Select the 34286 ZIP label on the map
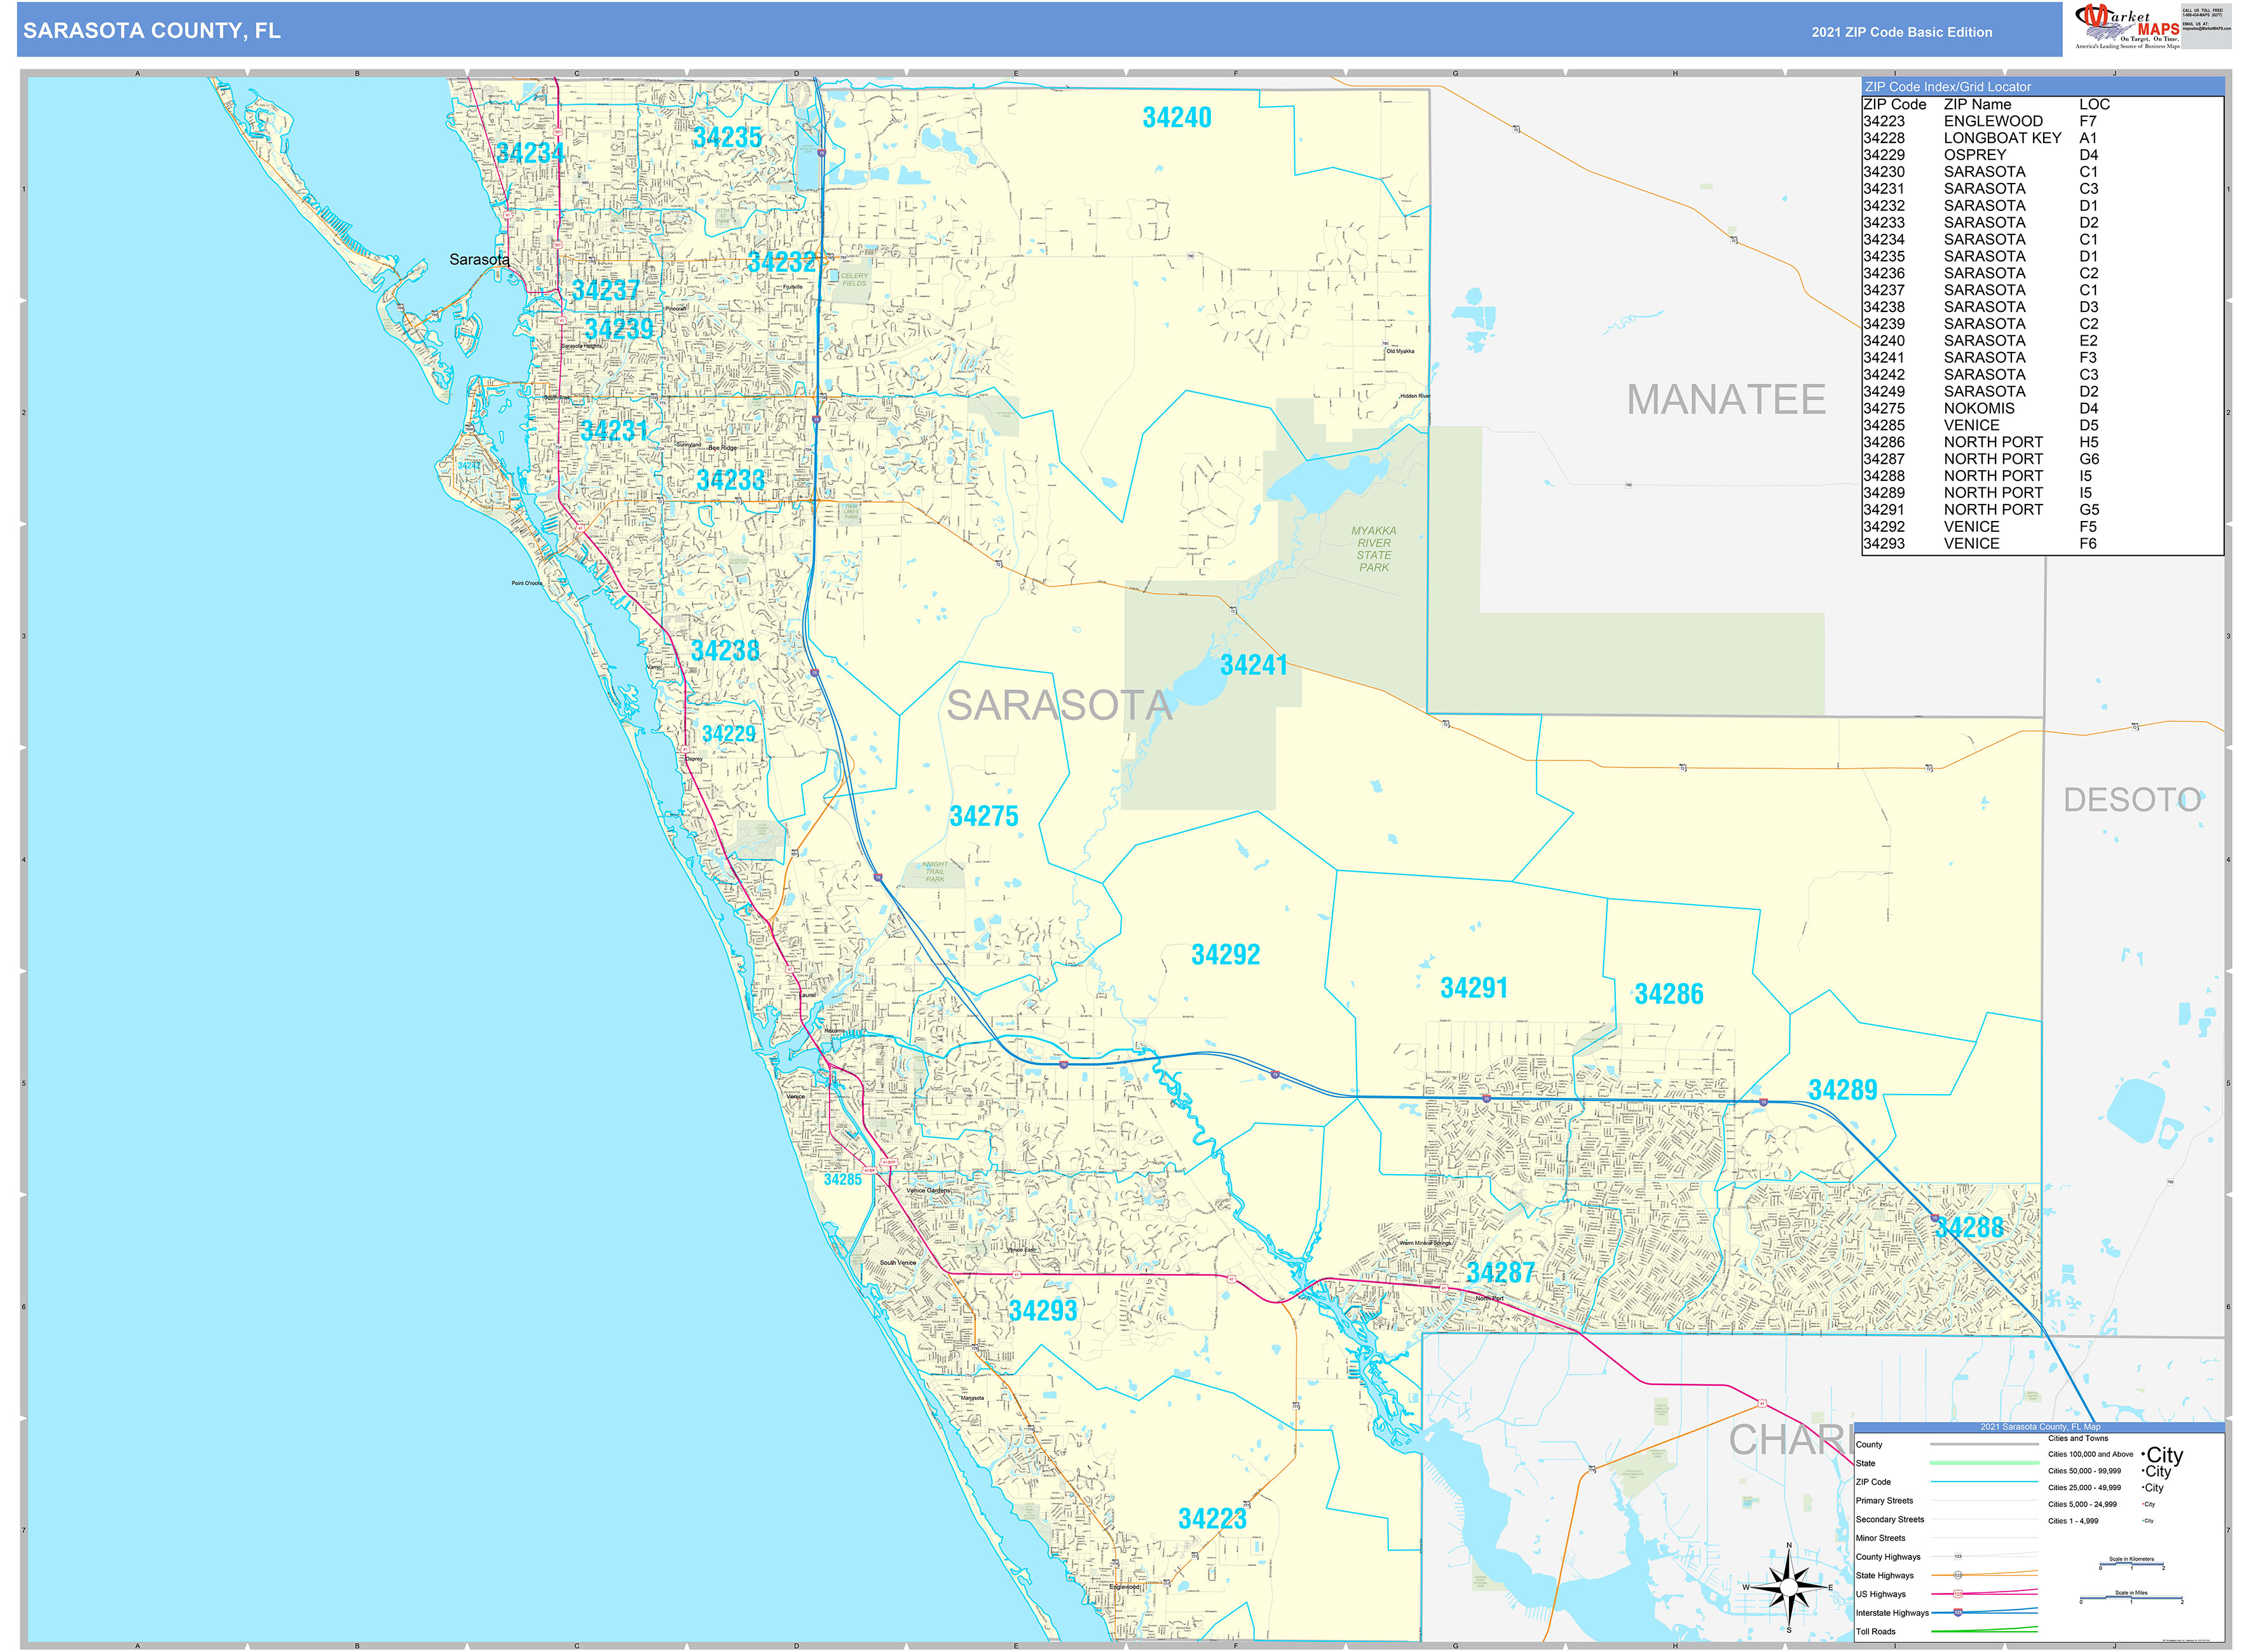Image resolution: width=2251 pixels, height=1652 pixels. [x=1669, y=994]
